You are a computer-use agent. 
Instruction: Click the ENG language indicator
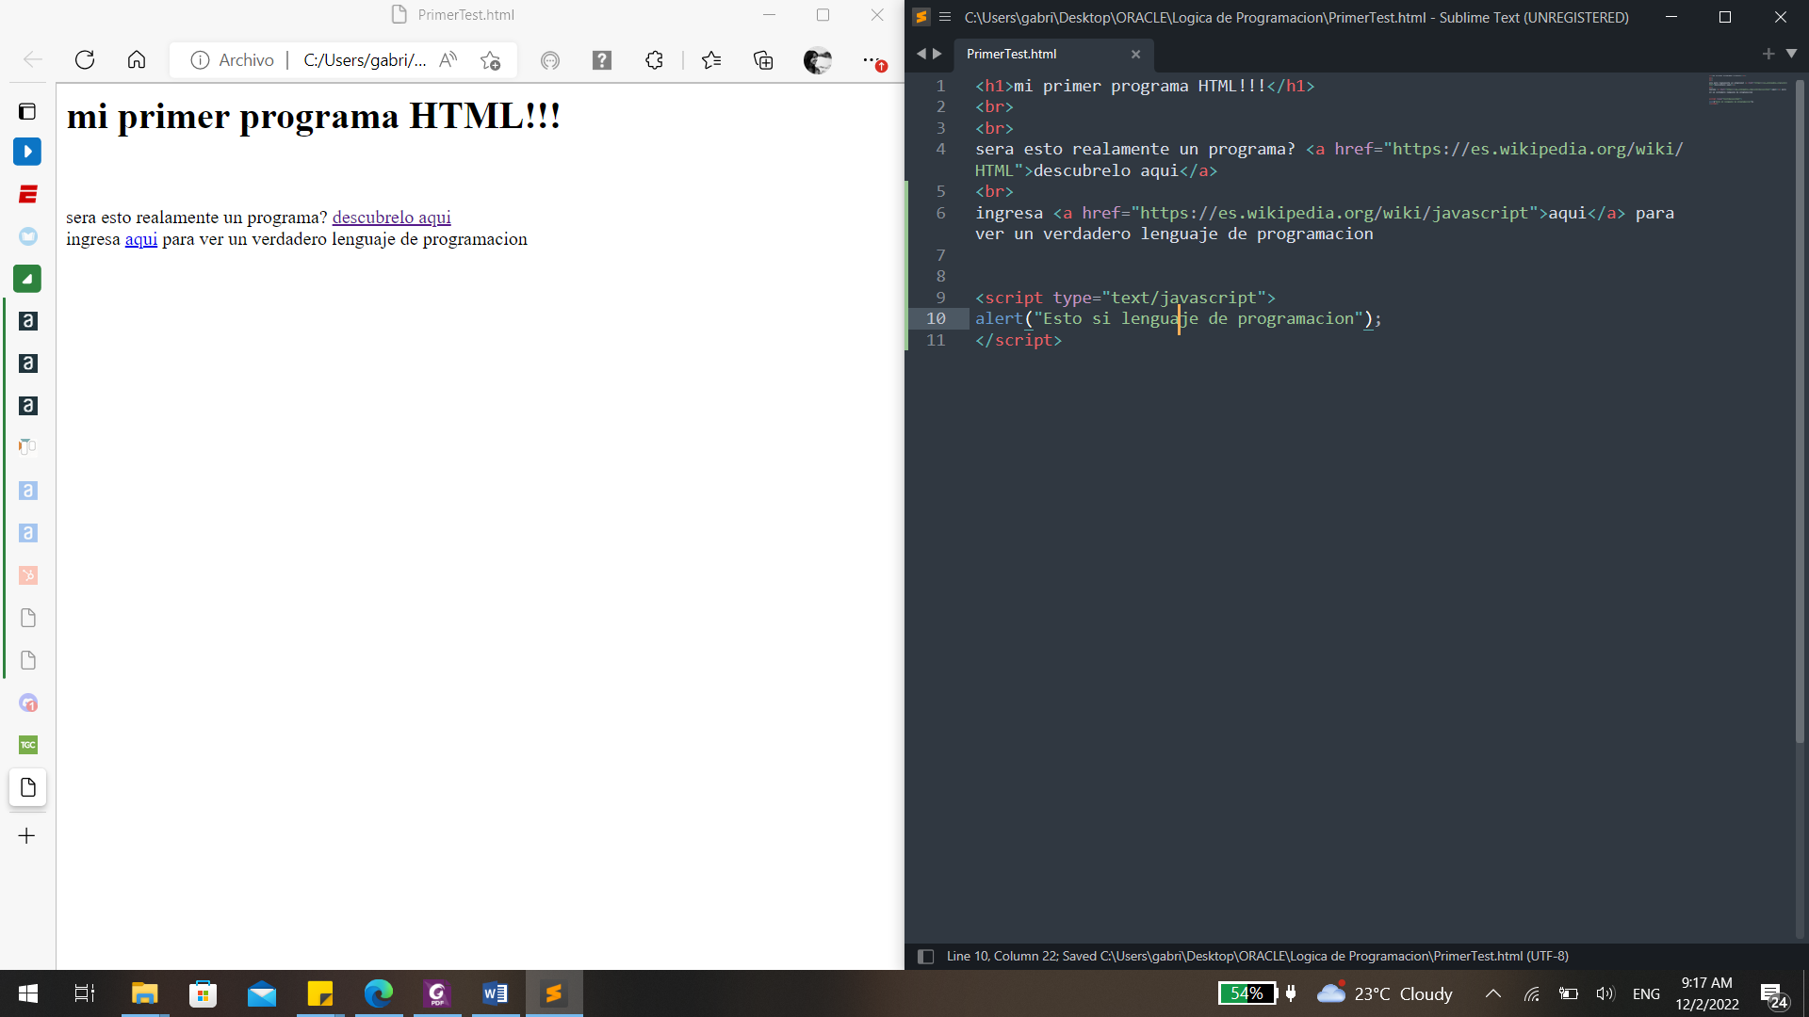click(1646, 993)
